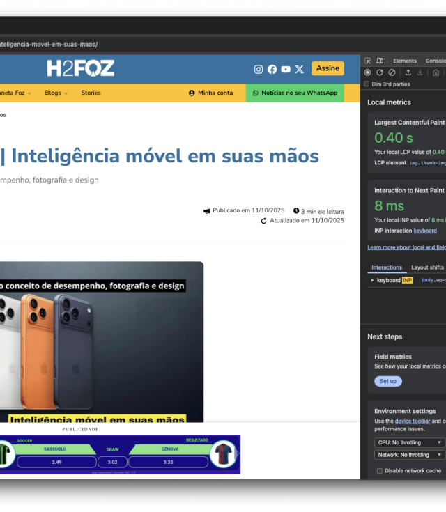Click the inspect element picker icon
The height and width of the screenshot is (512, 446).
tap(368, 61)
